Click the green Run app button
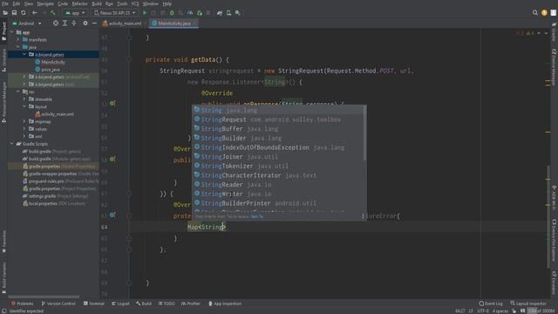Viewport: 558px width, 314px height. (145, 13)
